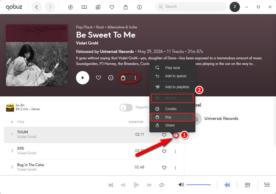
Task: Buy album via shopping bag icon
Action: click(123, 78)
